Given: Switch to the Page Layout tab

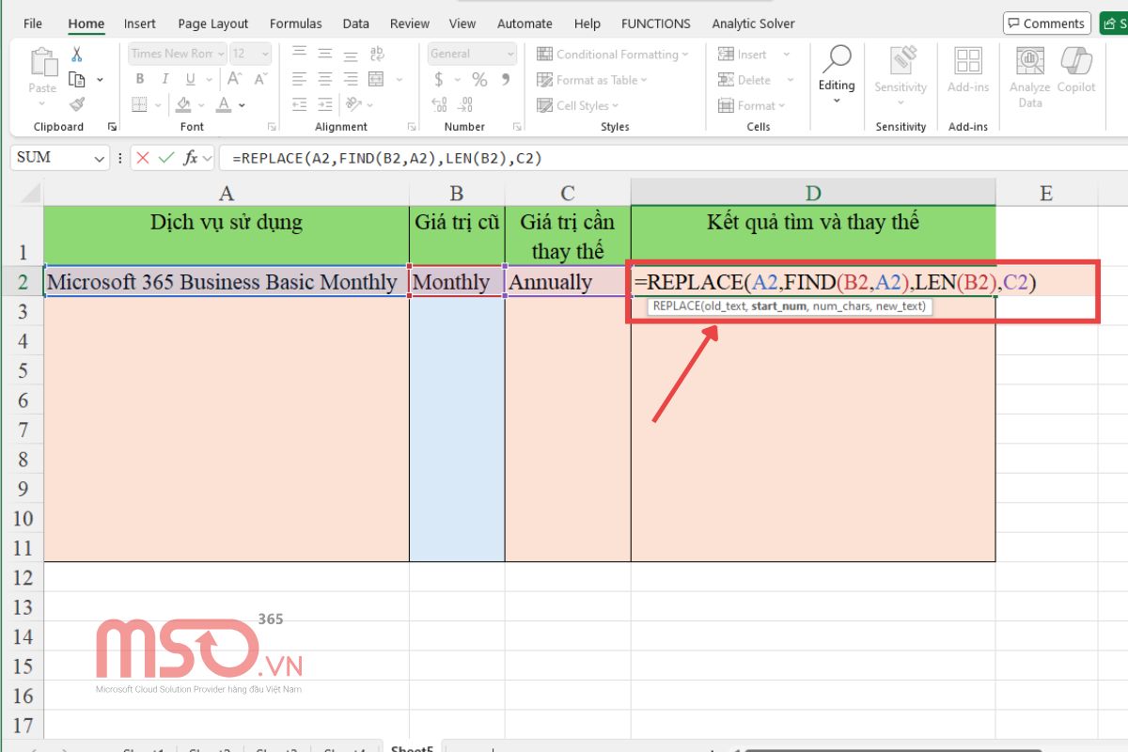Looking at the screenshot, I should coord(213,23).
